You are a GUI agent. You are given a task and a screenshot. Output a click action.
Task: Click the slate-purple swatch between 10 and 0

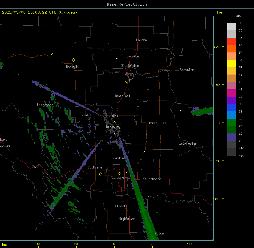232,137
